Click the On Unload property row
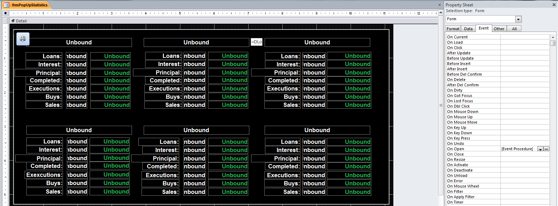Viewport: 558px width, 206px height. pyautogui.click(x=498, y=175)
